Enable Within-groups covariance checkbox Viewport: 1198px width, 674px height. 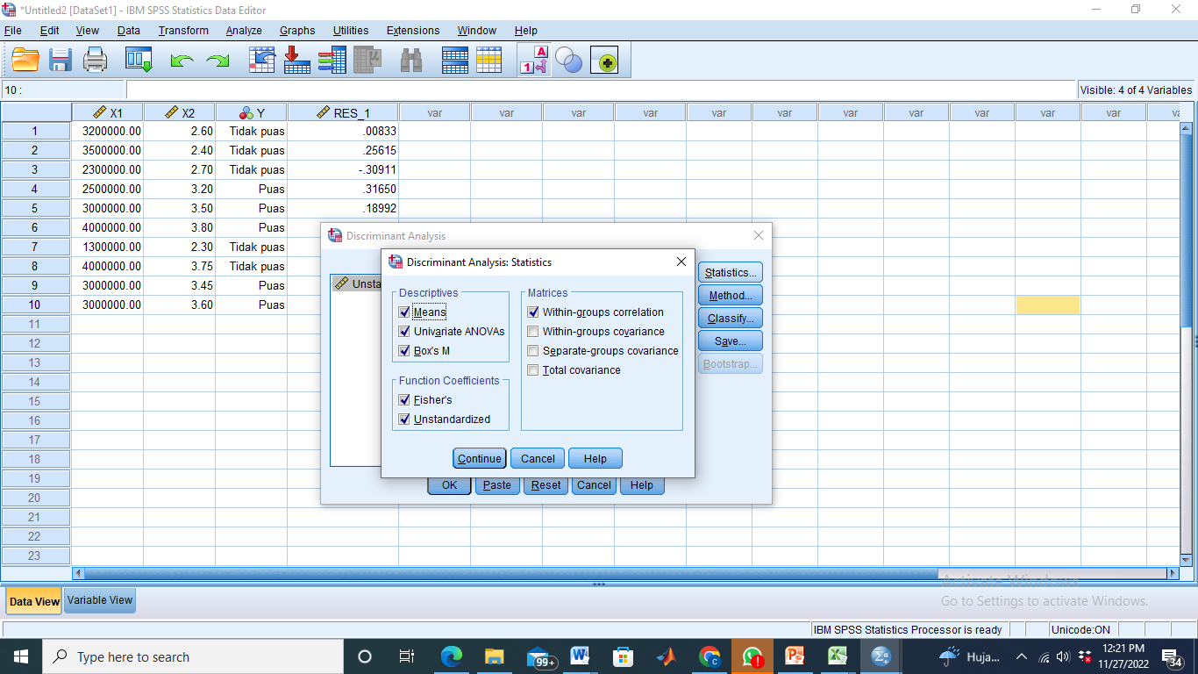tap(533, 332)
